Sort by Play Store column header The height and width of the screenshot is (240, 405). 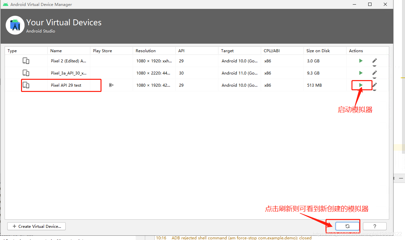pyautogui.click(x=112, y=51)
